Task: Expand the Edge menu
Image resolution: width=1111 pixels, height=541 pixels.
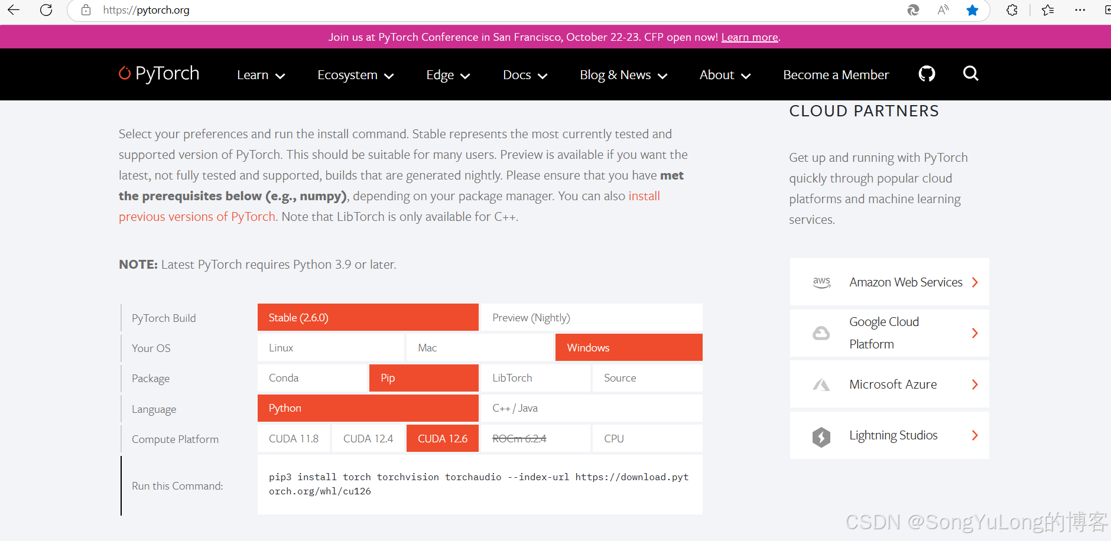Action: (448, 75)
